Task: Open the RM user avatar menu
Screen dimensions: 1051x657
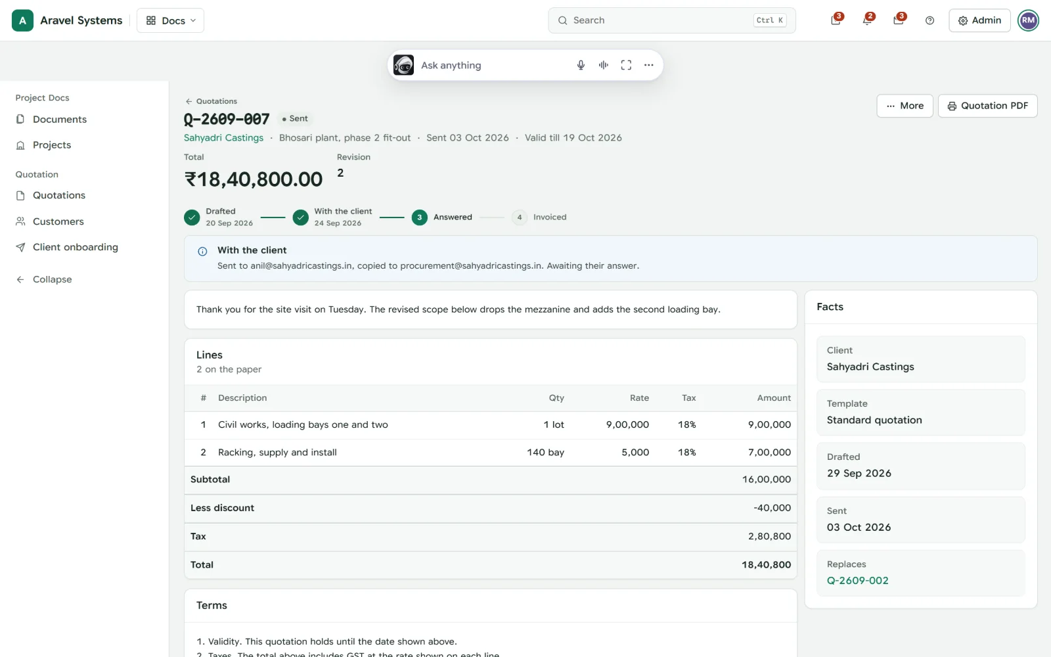Action: click(1028, 20)
